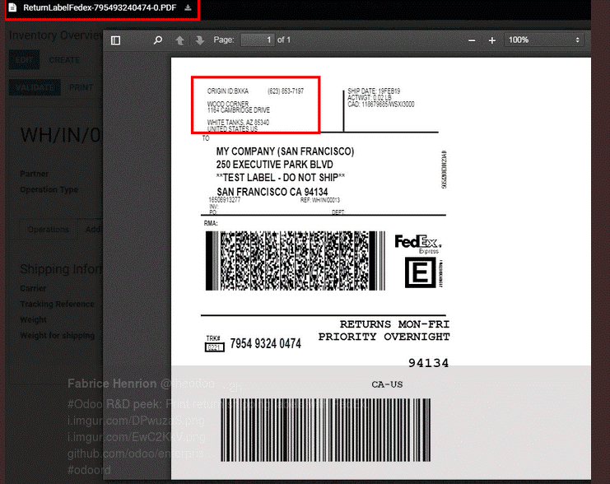Viewport: 610px width, 484px height.
Task: Click the PRINT button
Action: tap(81, 87)
